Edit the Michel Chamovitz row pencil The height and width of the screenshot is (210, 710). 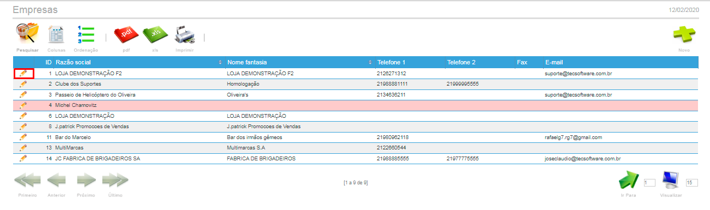23,105
